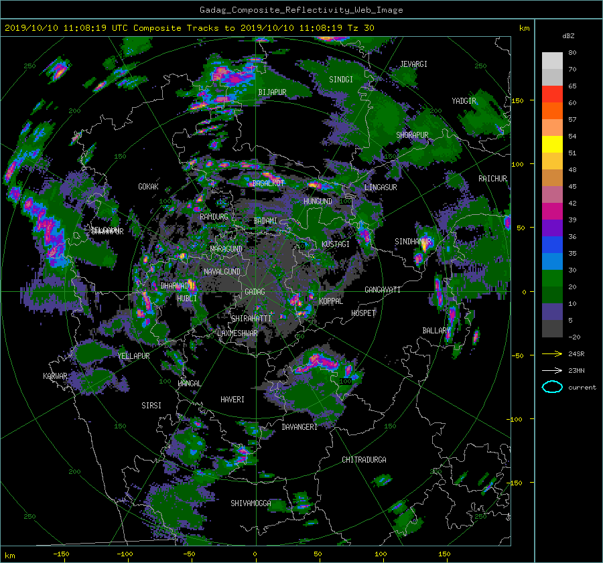
Task: Click the yellow 24SR arrow legend icon
Action: [x=552, y=353]
